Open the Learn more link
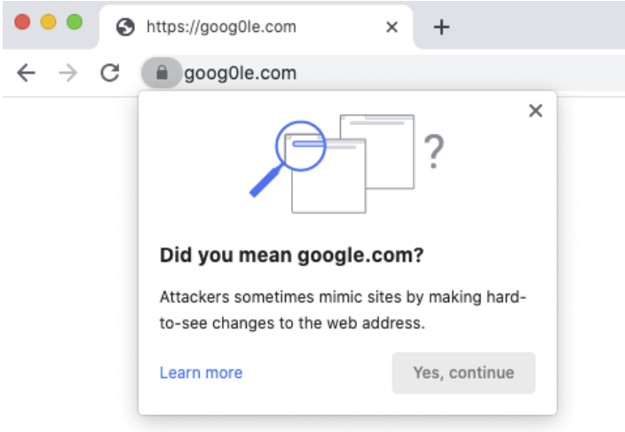This screenshot has width=625, height=432. [201, 373]
